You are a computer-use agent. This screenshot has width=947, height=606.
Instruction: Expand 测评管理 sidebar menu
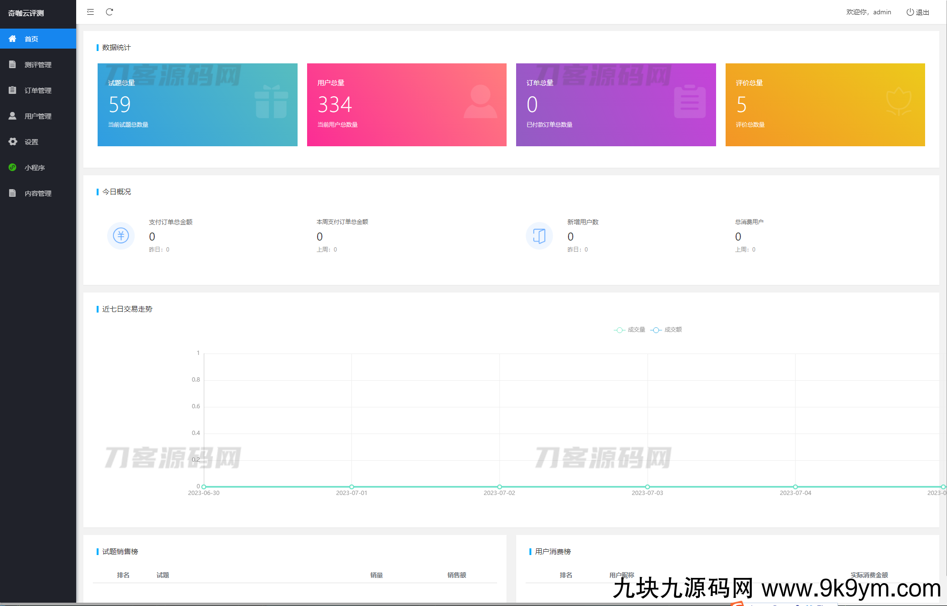[x=38, y=65]
